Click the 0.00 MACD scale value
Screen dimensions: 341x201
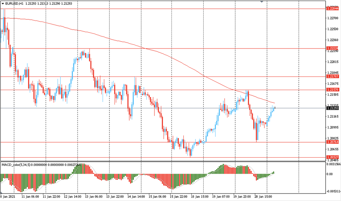point(330,174)
